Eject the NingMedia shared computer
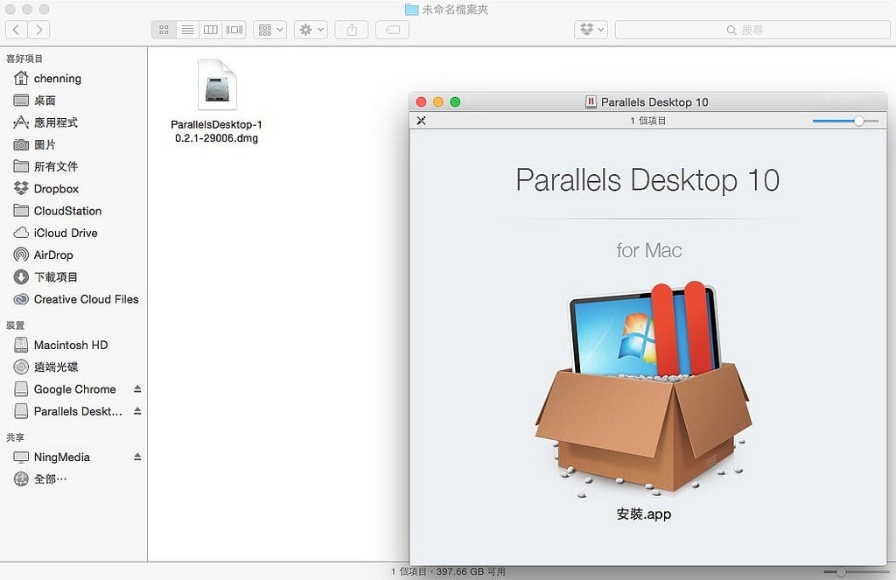 (x=137, y=457)
